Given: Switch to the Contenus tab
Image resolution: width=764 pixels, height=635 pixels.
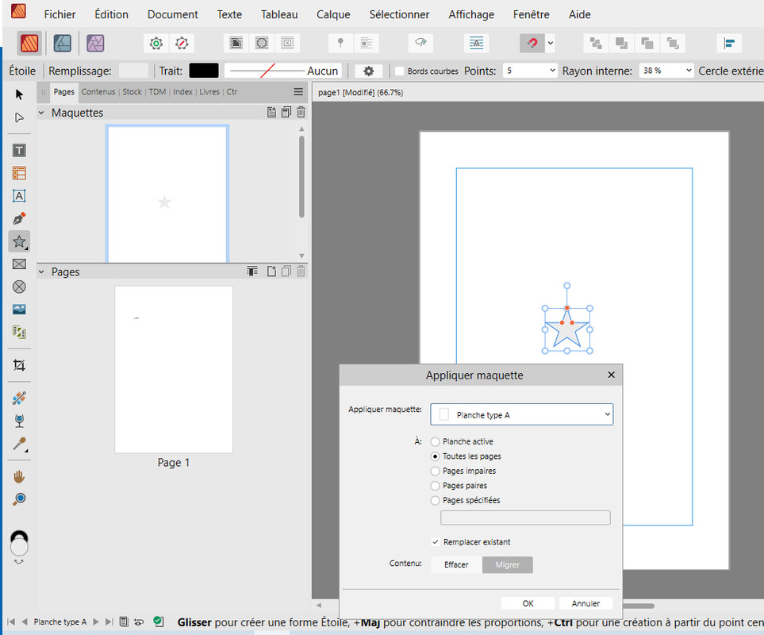Looking at the screenshot, I should (98, 91).
